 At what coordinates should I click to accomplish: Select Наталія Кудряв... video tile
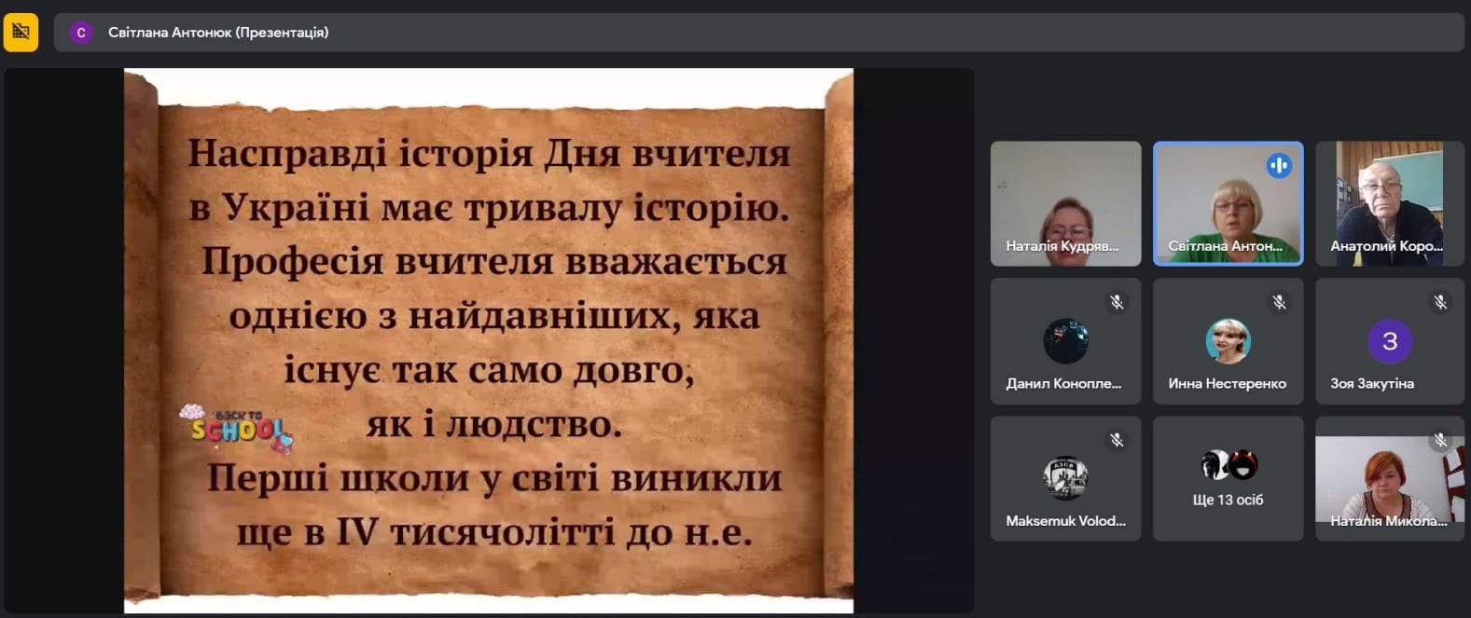click(x=1066, y=204)
